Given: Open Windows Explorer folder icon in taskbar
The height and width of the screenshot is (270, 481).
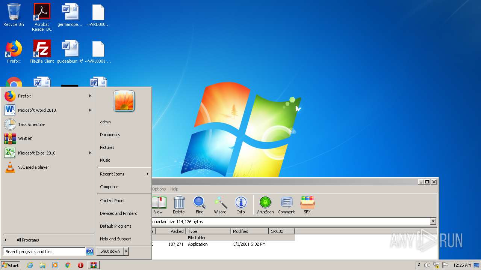Looking at the screenshot, I should click(42, 265).
